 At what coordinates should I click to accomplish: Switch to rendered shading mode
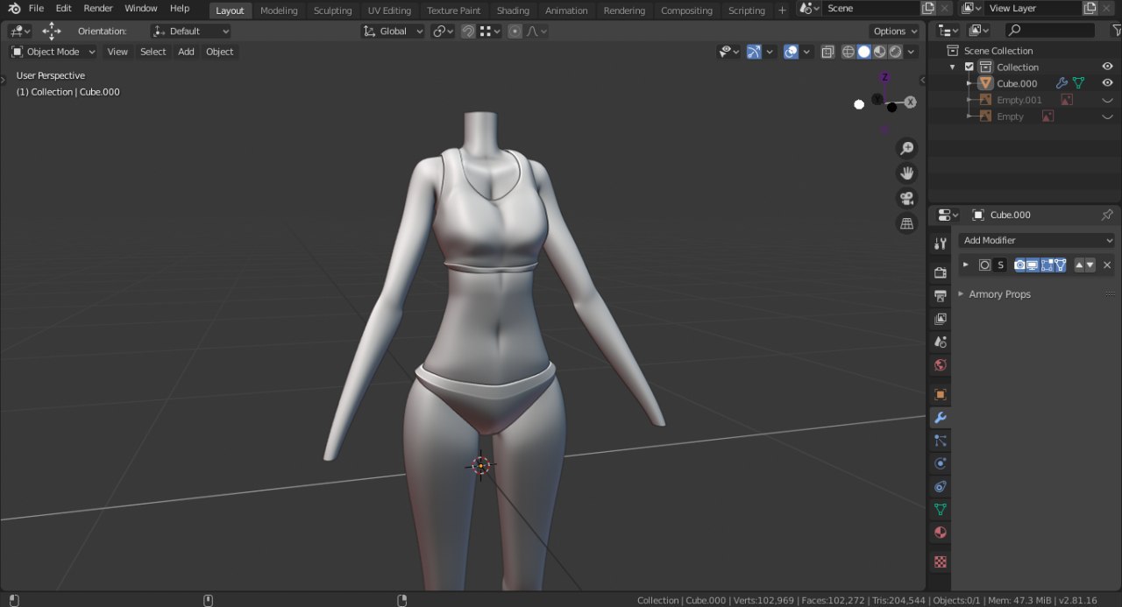[x=895, y=52]
